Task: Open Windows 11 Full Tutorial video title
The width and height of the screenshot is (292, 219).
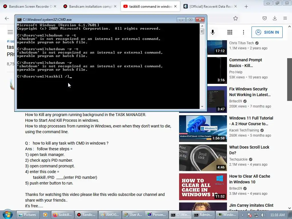Action: 251,121
